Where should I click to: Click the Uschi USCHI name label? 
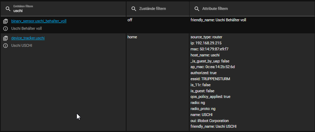(22, 46)
